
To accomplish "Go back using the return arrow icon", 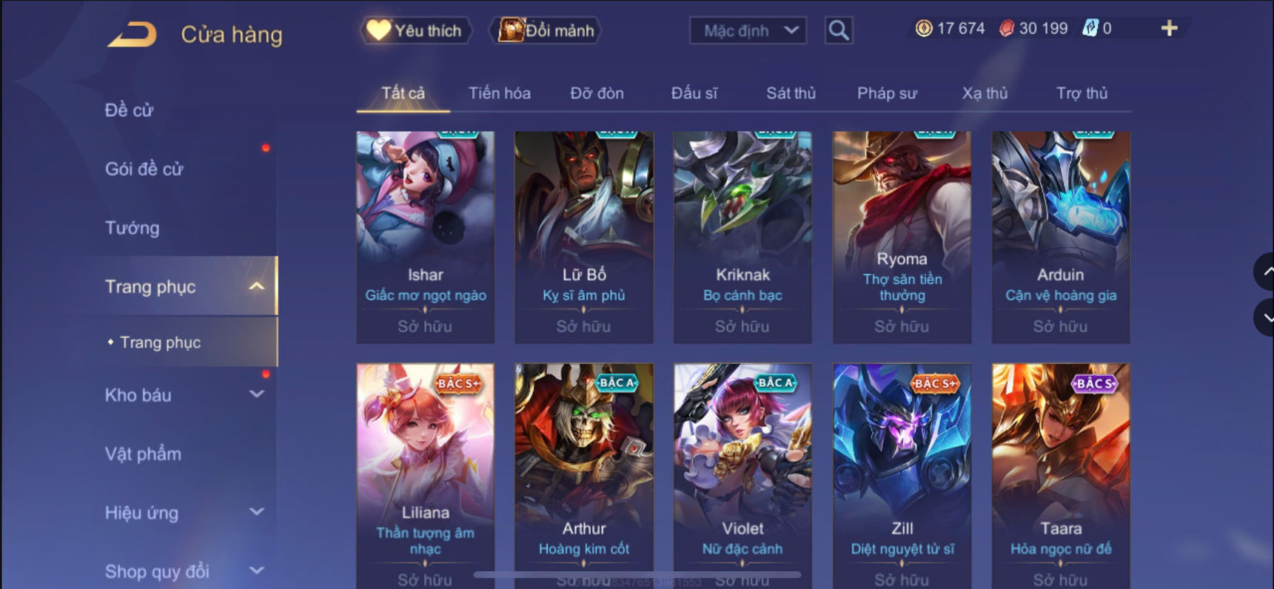I will point(133,34).
